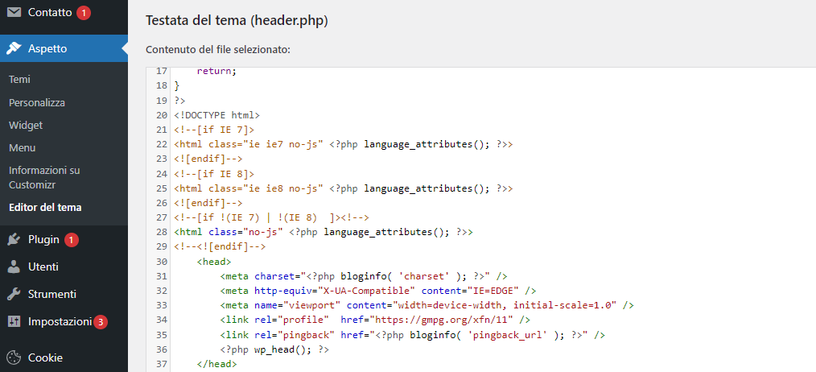Select Editor del tema
Image resolution: width=816 pixels, height=372 pixels.
[45, 207]
